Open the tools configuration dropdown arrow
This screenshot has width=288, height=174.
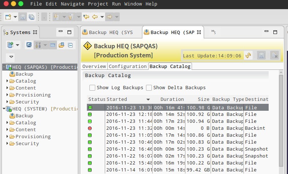point(45,45)
